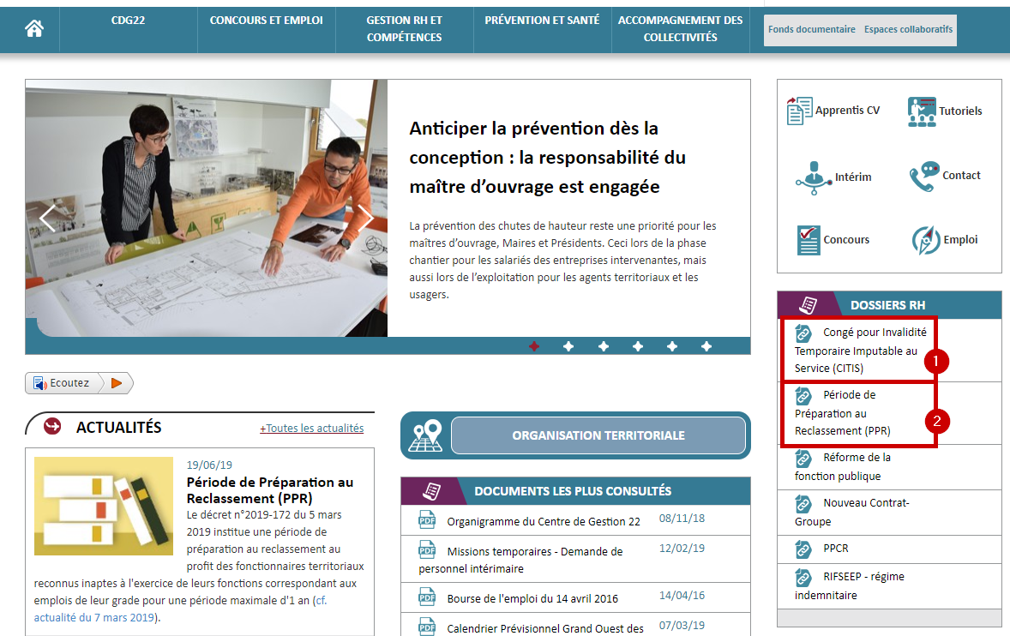Open the +Toutes les actualités link

point(311,429)
